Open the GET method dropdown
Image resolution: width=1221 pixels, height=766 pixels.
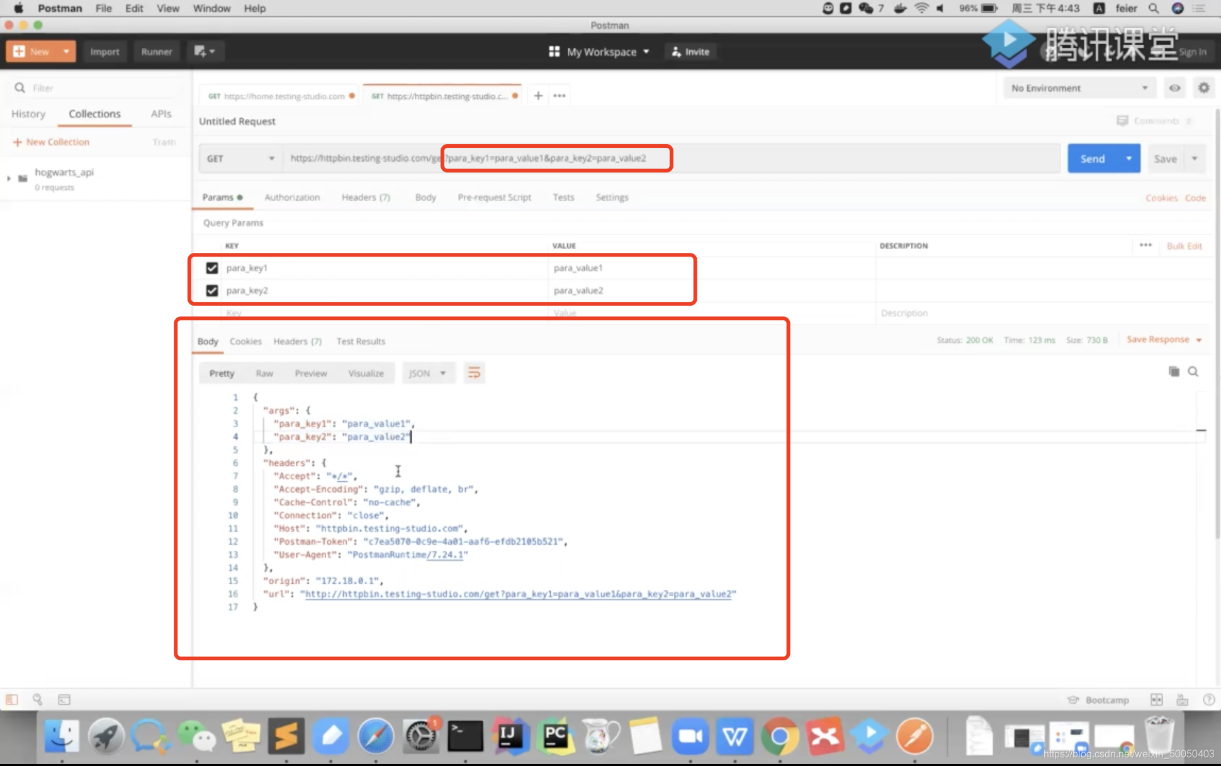240,158
